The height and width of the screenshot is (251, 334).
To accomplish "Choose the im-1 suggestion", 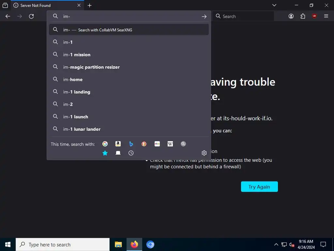I will tap(129, 42).
